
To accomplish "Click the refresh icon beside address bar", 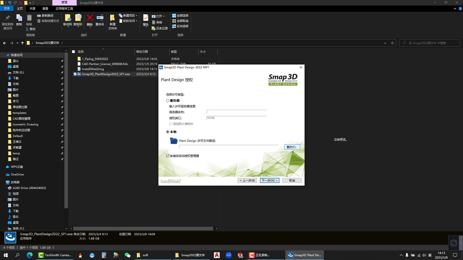I will [392, 43].
